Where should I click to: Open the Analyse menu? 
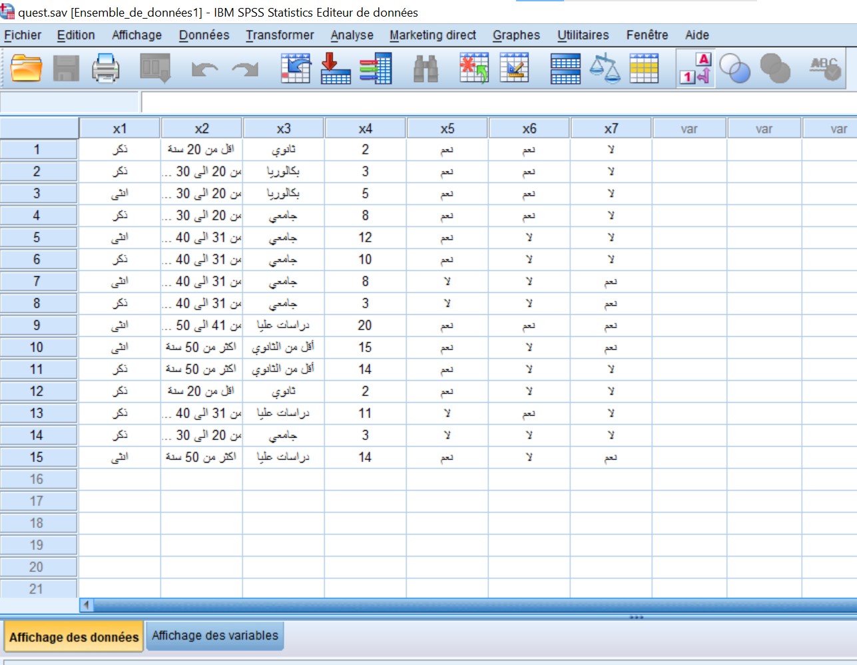tap(352, 35)
